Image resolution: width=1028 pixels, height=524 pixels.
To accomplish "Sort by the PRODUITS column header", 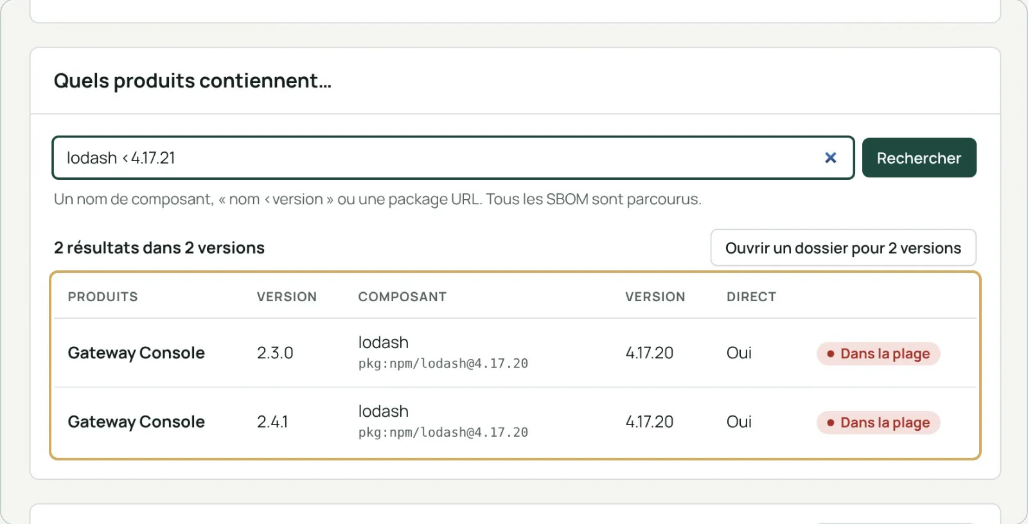I will pos(103,297).
